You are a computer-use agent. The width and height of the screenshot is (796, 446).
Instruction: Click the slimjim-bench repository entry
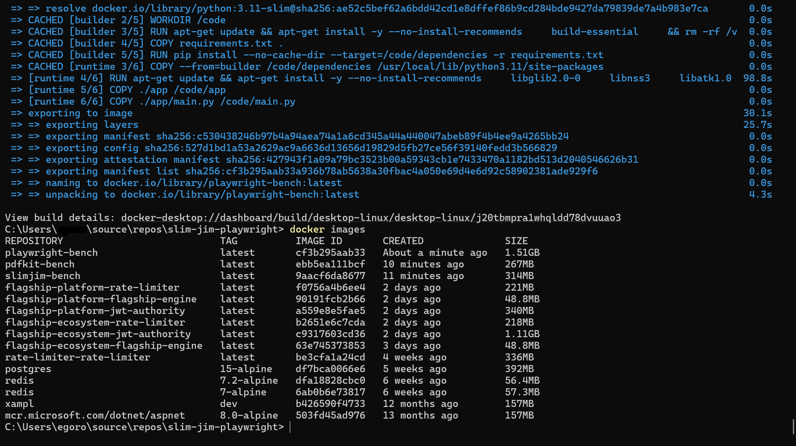pos(43,276)
